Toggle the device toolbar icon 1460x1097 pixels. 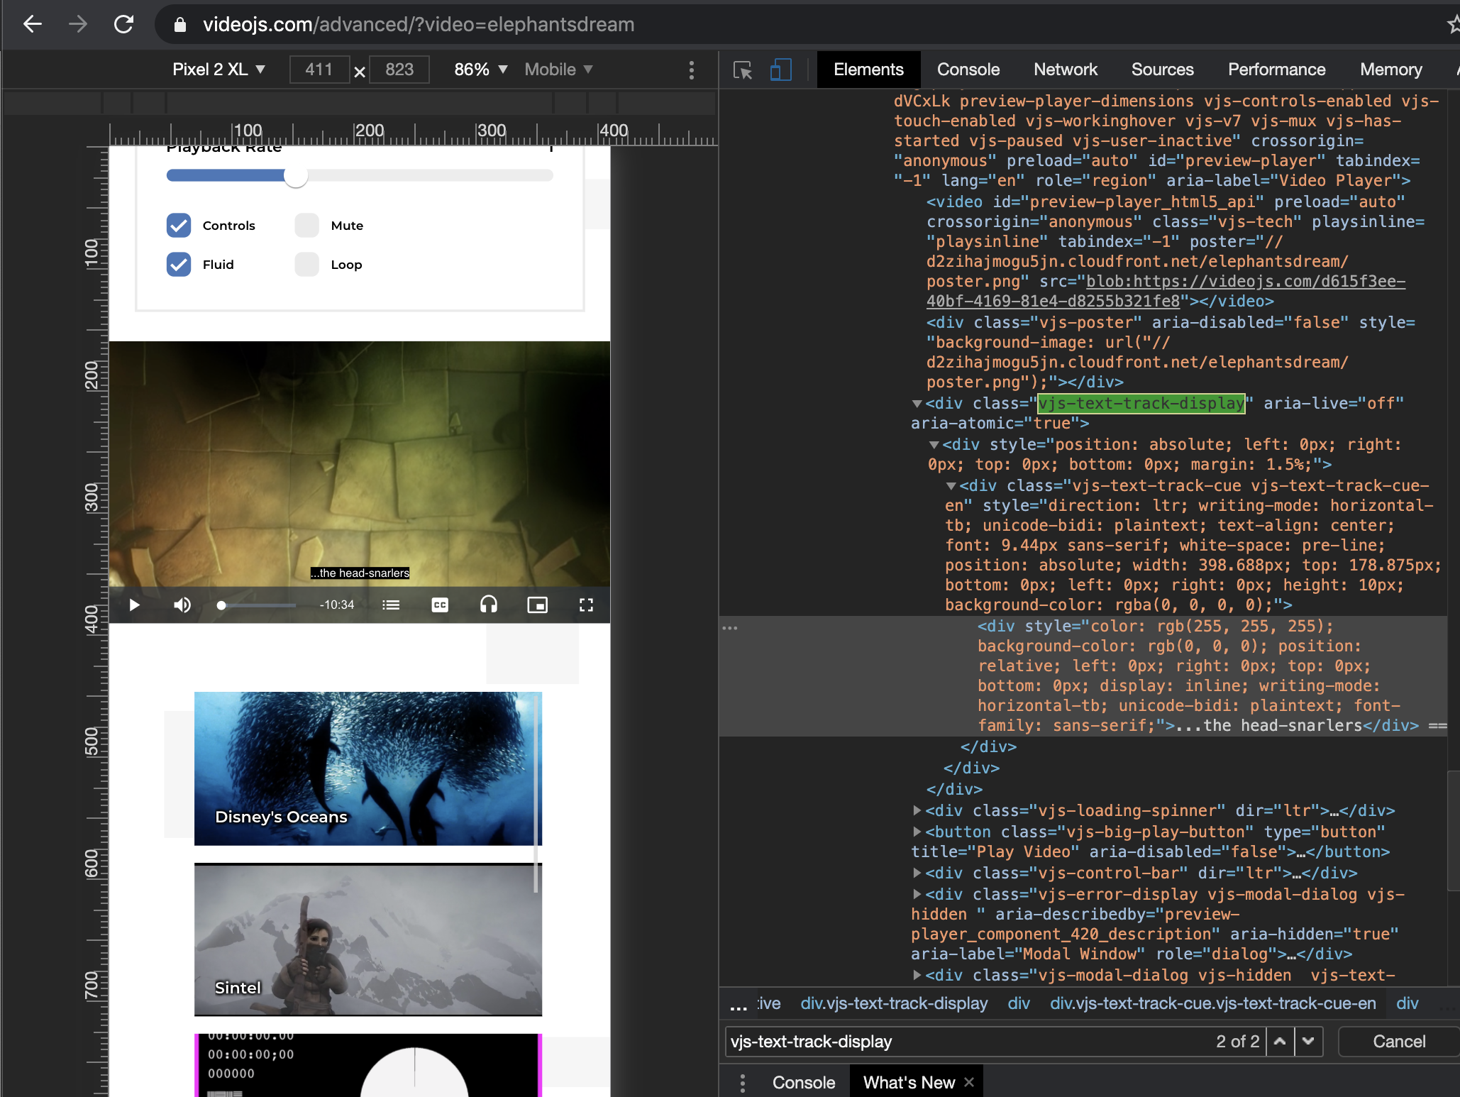point(780,70)
